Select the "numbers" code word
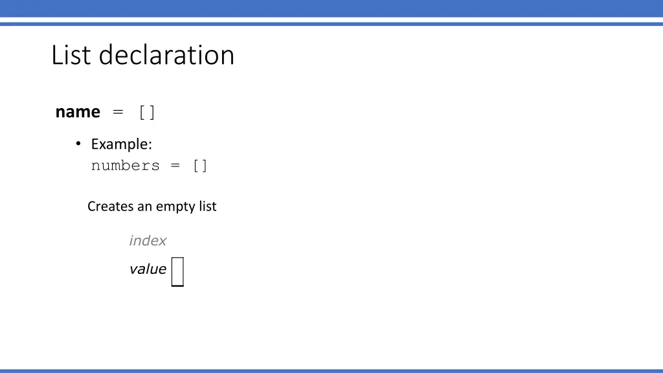Viewport: 663px width, 373px height. tap(125, 166)
